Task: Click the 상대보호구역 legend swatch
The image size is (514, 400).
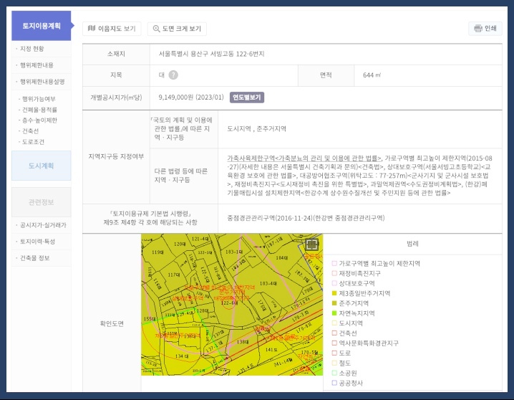Action: coord(334,283)
